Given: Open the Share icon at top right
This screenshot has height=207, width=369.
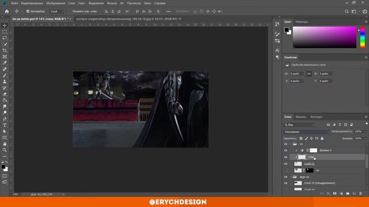Looking at the screenshot, I should [364, 11].
